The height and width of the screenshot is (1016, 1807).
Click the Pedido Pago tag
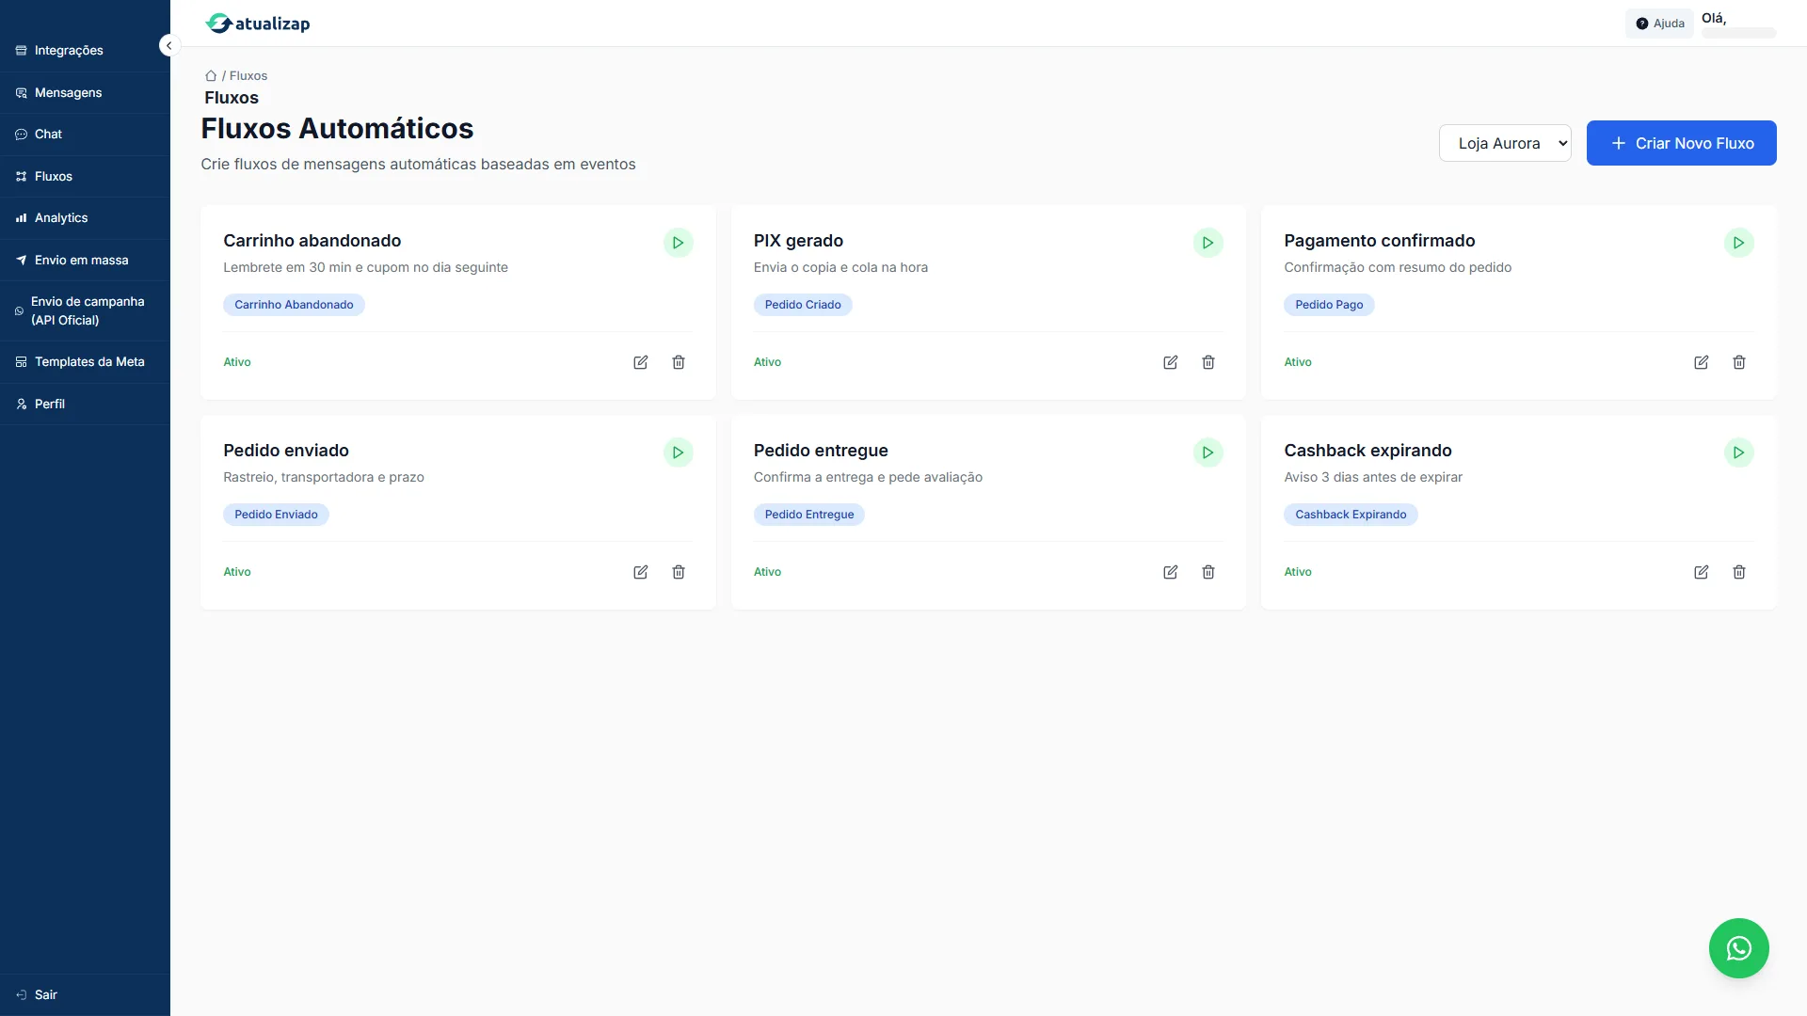coord(1329,305)
